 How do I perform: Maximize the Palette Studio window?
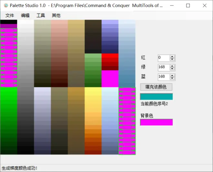coord(188,5)
